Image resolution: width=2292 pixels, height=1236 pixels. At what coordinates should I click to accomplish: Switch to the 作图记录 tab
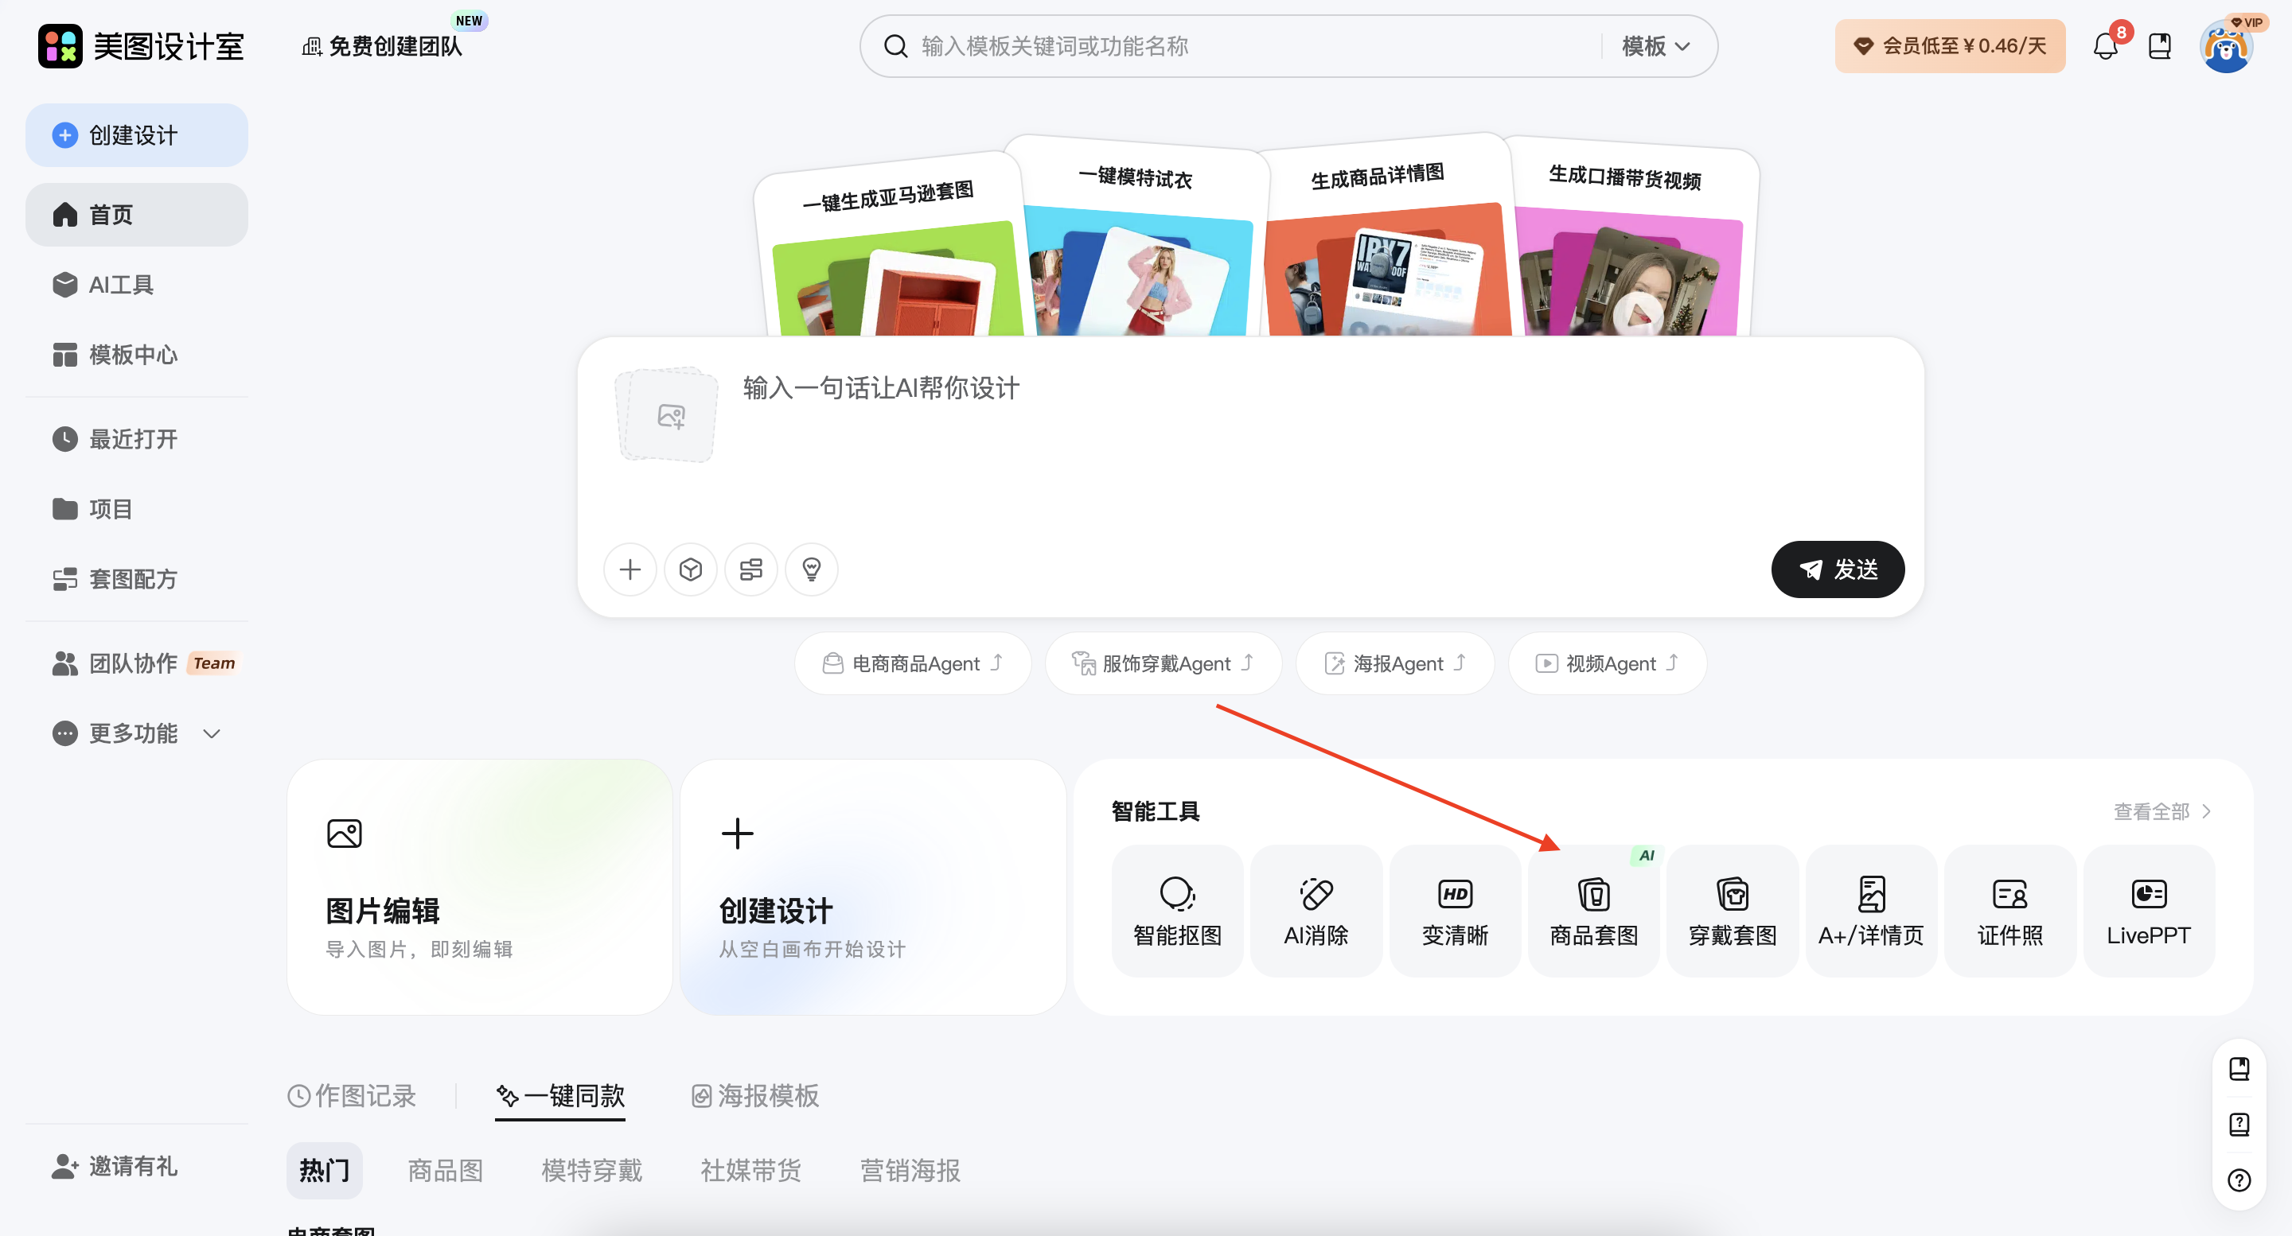click(x=353, y=1096)
